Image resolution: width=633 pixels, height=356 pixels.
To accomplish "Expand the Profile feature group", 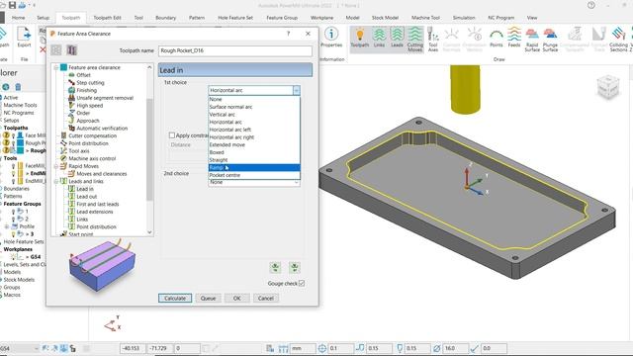I will point(7,226).
